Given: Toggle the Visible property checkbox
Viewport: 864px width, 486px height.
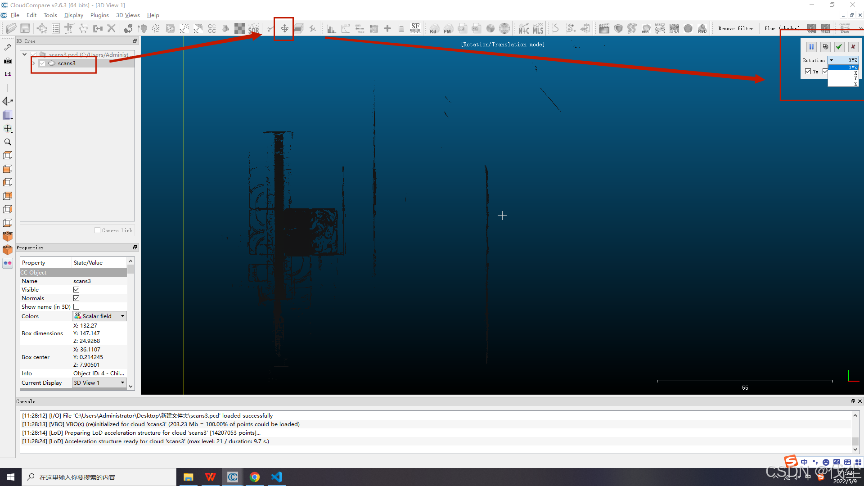Looking at the screenshot, I should point(76,290).
